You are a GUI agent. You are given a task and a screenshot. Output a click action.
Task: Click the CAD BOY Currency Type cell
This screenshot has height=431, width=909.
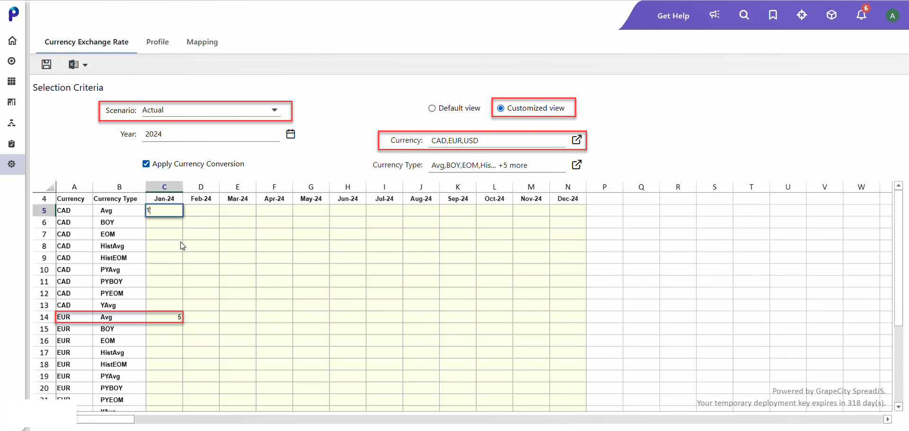[119, 222]
